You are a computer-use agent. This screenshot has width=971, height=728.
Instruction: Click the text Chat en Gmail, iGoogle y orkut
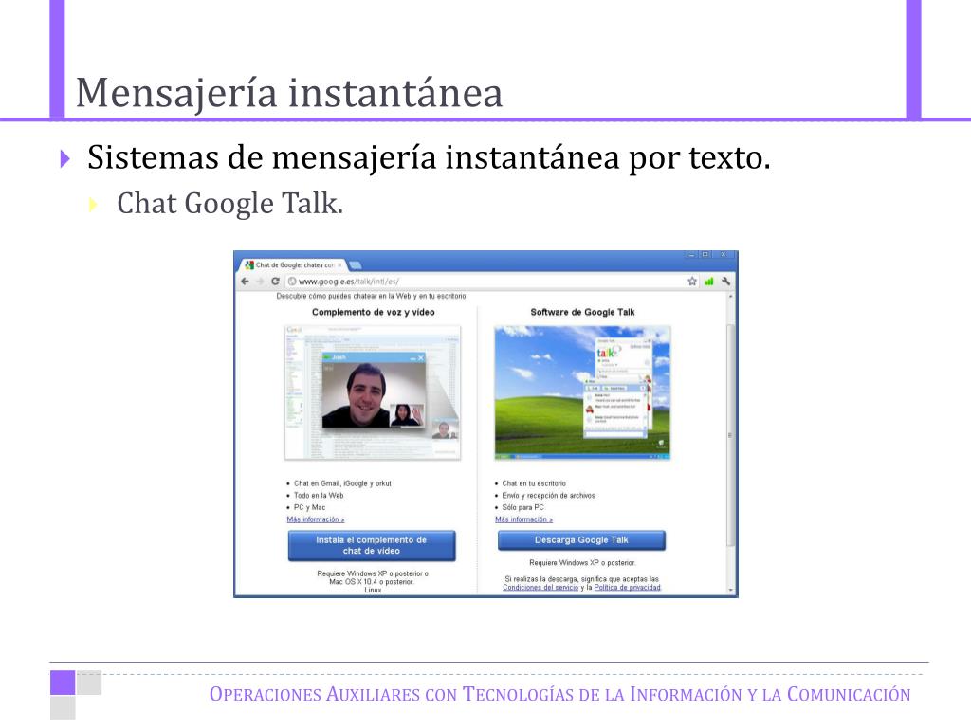click(342, 483)
